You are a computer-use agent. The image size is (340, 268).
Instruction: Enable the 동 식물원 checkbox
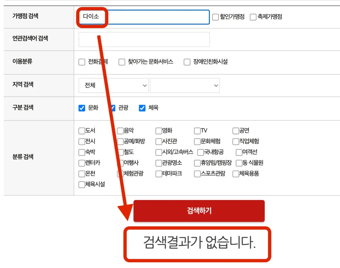[239, 163]
